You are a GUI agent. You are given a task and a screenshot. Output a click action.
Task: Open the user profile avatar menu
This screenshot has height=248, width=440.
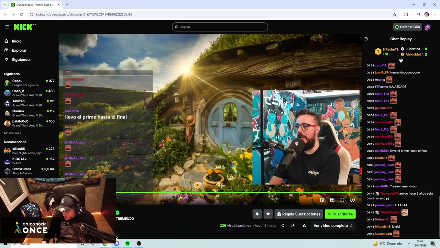point(427,27)
